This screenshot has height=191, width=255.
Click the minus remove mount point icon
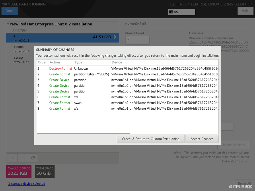[x=23, y=158]
